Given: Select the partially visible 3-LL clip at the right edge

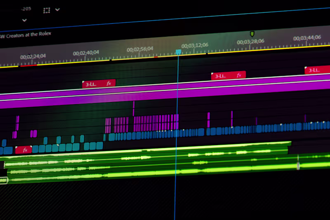Looking at the screenshot, I should coord(317,70).
